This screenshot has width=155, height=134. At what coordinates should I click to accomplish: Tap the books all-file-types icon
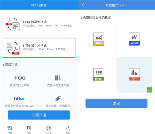click(x=58, y=78)
